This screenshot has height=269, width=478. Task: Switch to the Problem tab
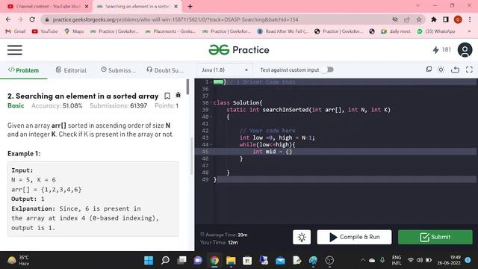pos(23,70)
